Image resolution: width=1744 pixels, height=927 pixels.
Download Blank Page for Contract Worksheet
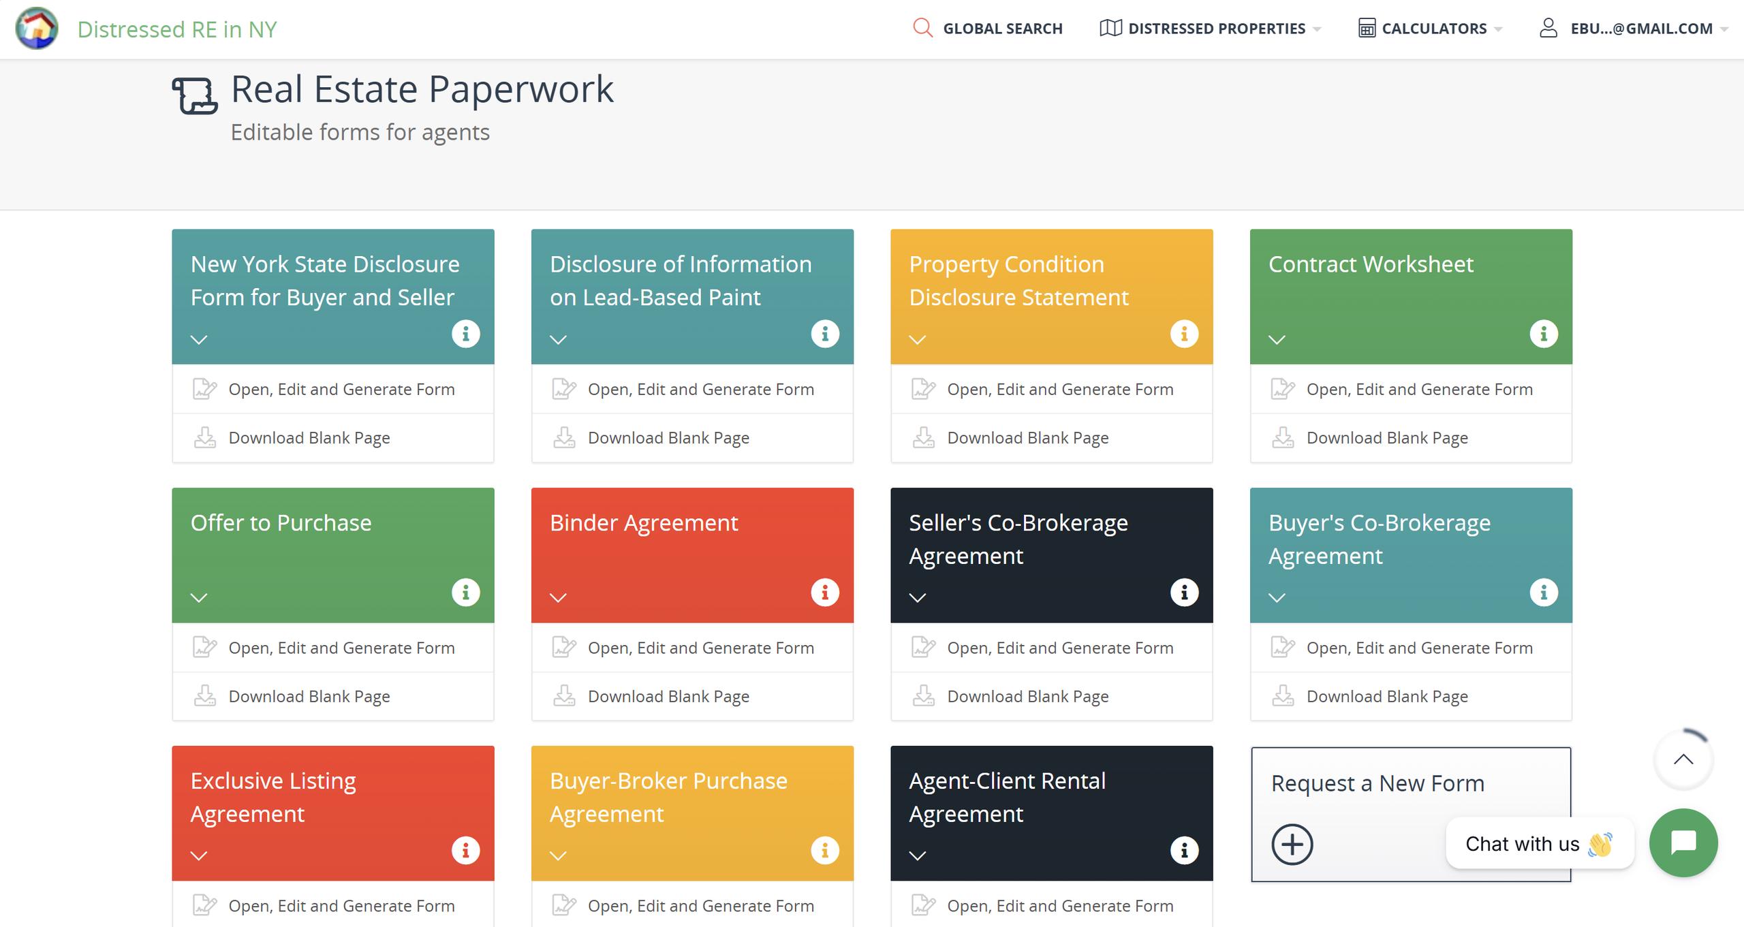tap(1386, 438)
